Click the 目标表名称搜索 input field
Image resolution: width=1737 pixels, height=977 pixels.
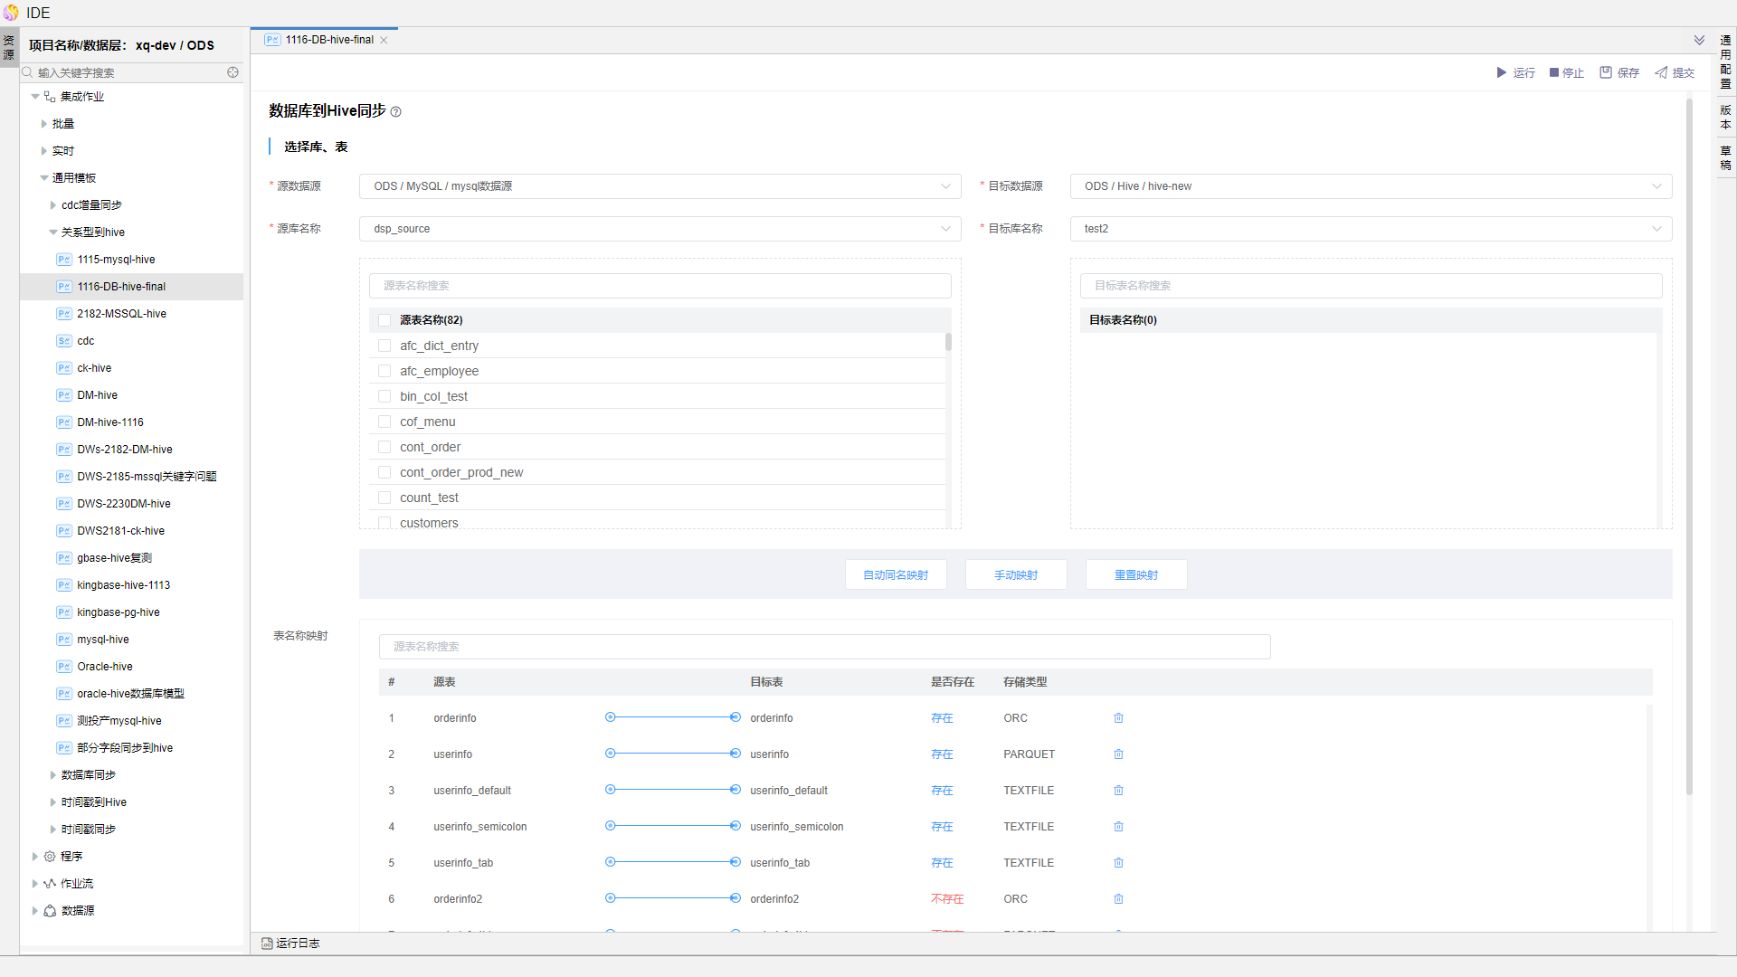click(1370, 286)
